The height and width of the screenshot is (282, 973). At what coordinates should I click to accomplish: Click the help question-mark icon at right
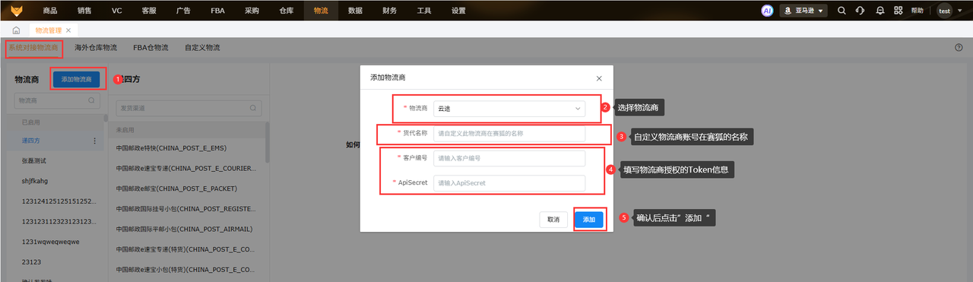click(959, 47)
